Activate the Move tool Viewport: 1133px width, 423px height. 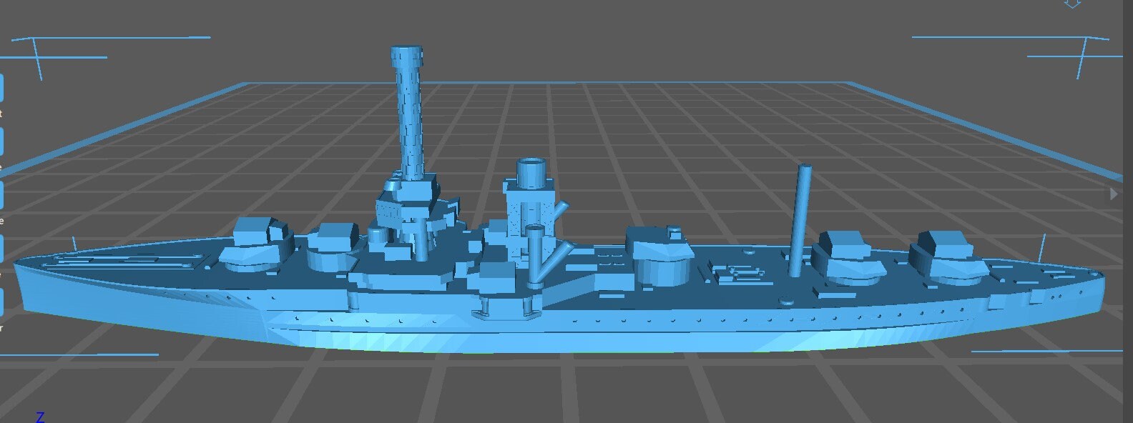click(x=1, y=141)
